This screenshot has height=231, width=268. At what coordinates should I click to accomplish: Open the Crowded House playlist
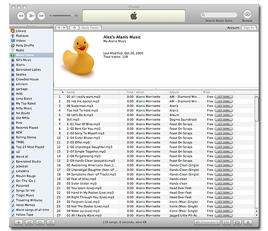[x=31, y=80]
